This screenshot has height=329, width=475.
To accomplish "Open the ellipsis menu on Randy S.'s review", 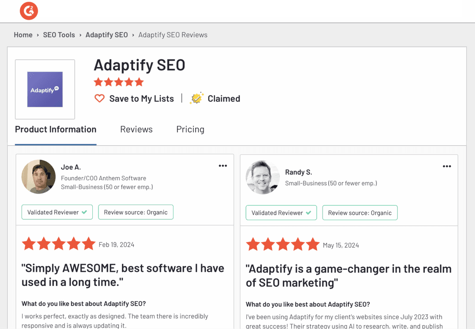I will point(447,166).
